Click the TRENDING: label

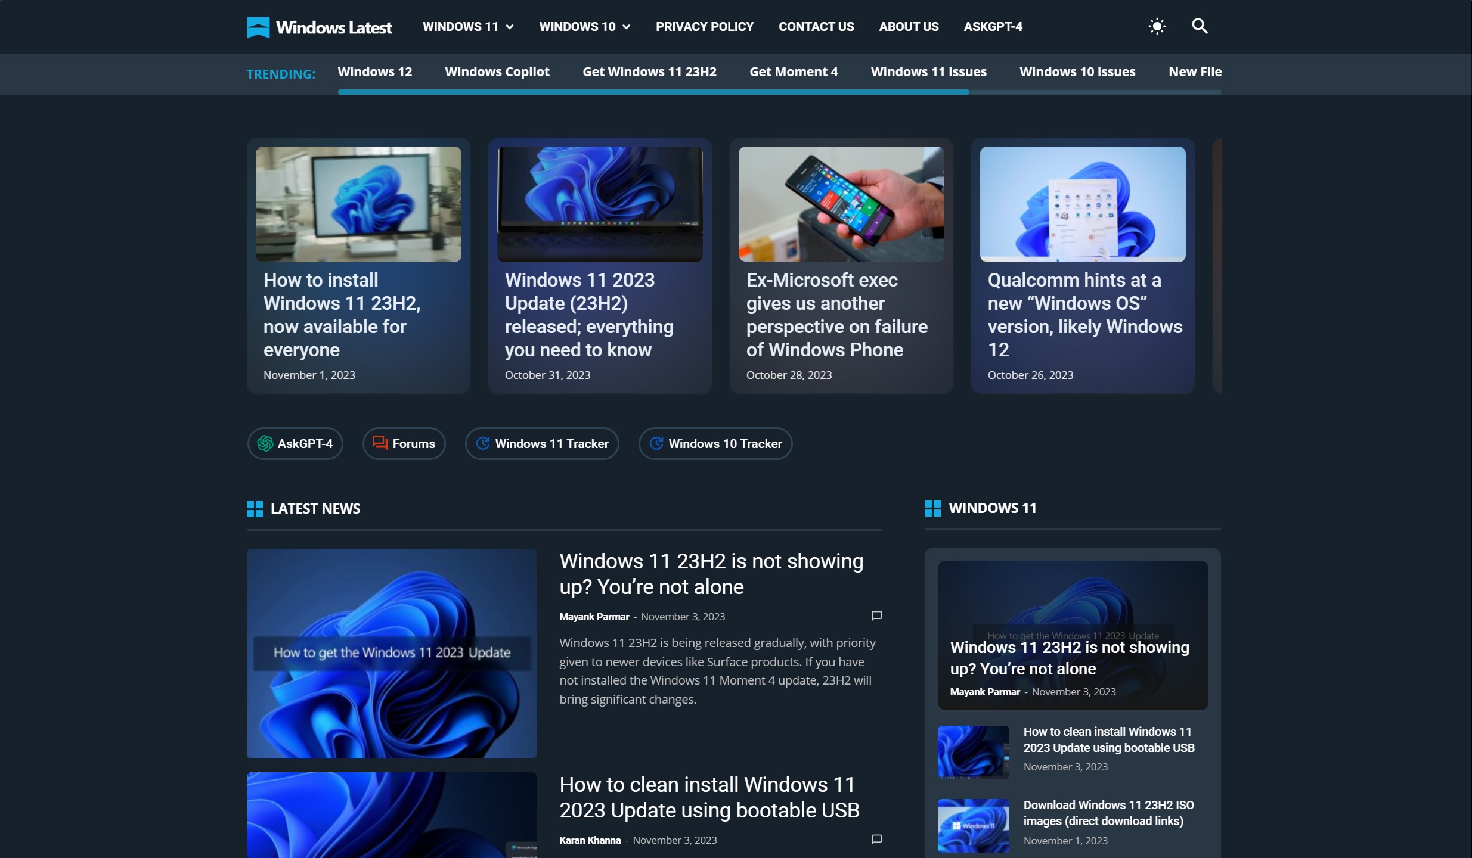click(281, 74)
